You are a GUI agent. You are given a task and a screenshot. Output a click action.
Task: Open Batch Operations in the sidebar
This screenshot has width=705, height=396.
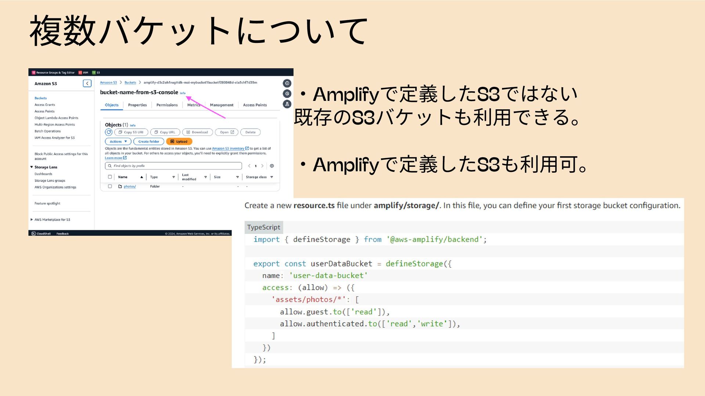point(48,131)
